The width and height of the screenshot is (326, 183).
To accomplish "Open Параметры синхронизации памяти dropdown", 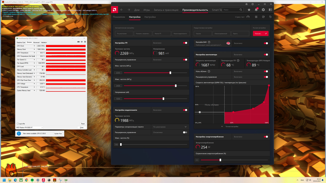I will click(x=170, y=127).
